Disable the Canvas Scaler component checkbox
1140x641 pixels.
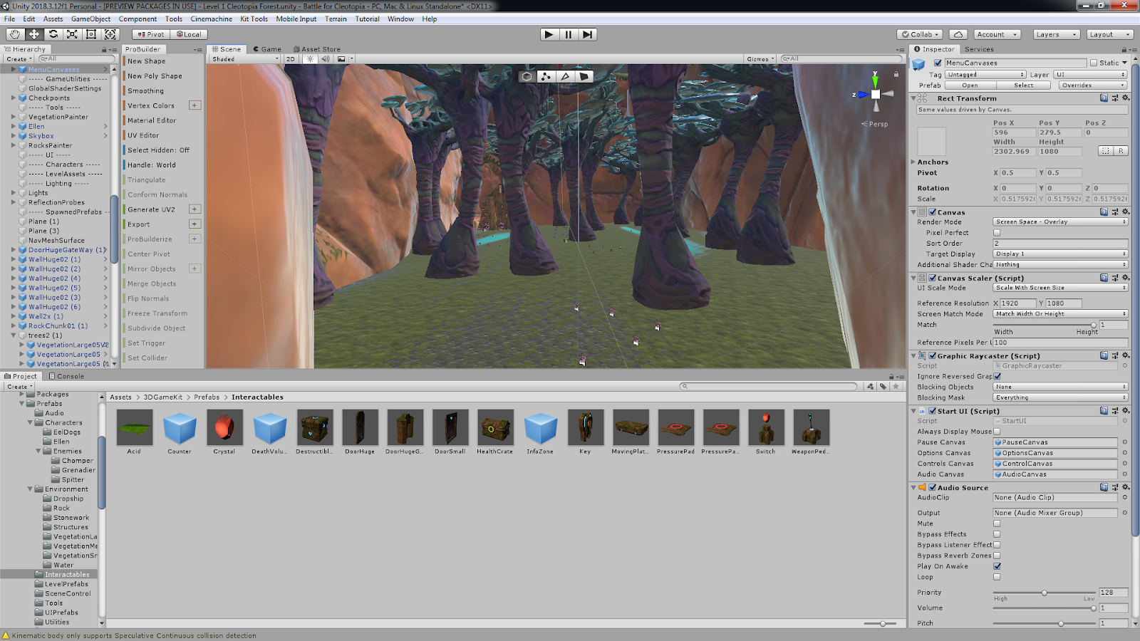933,278
